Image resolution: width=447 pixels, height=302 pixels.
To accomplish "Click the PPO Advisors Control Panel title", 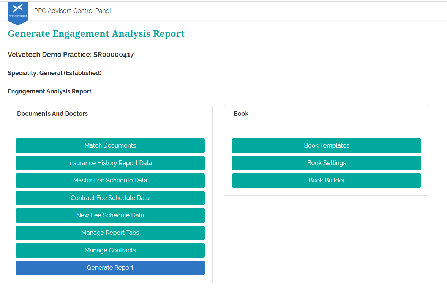I will (73, 11).
